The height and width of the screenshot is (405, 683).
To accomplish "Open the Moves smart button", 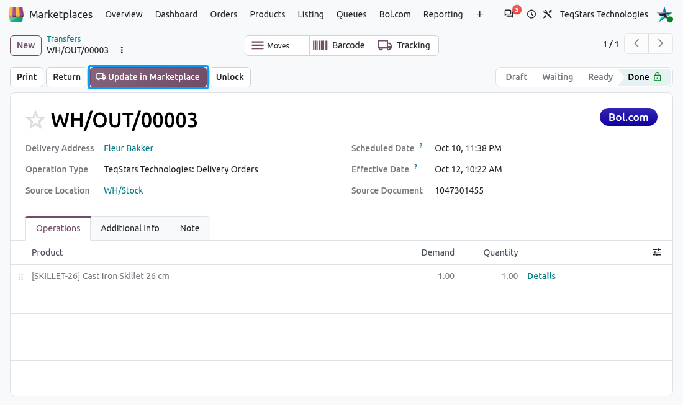I will tap(277, 46).
